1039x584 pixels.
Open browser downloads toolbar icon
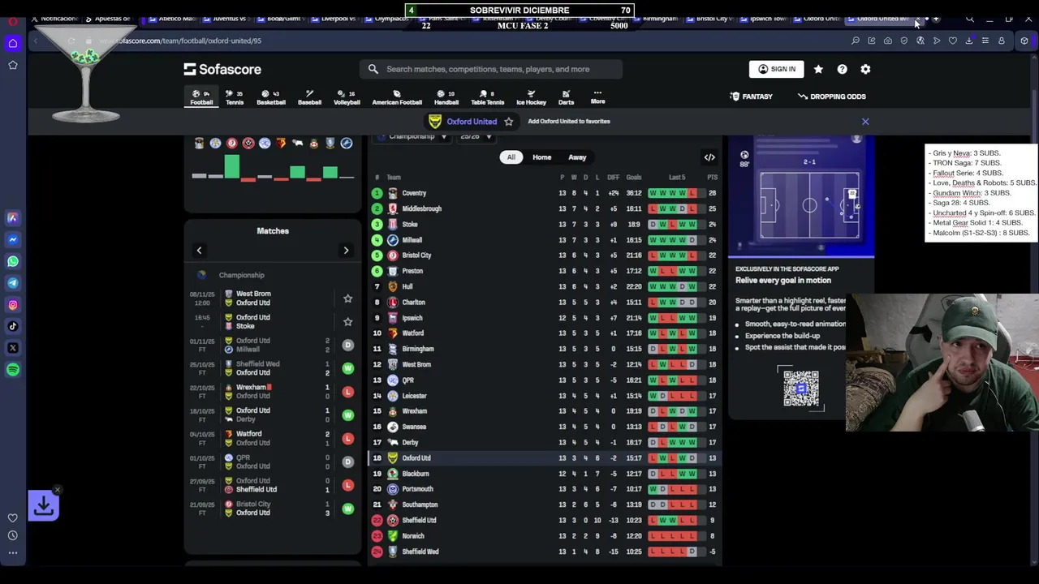pyautogui.click(x=969, y=41)
